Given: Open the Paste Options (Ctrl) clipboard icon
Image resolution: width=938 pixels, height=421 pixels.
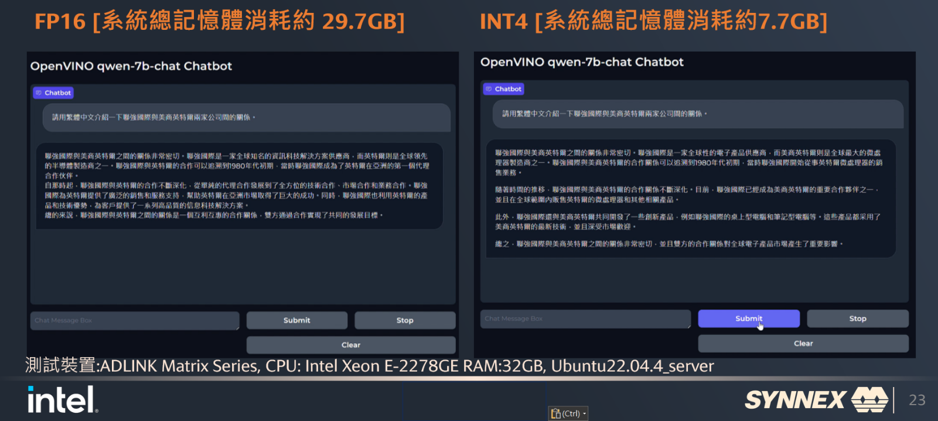Looking at the screenshot, I should pyautogui.click(x=556, y=414).
